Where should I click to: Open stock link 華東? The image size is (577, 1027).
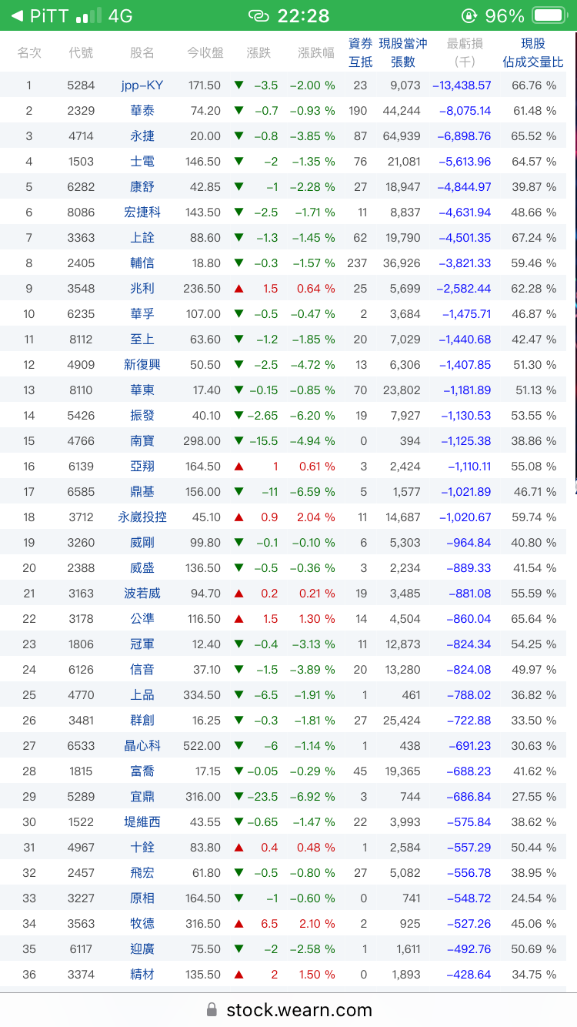click(142, 390)
